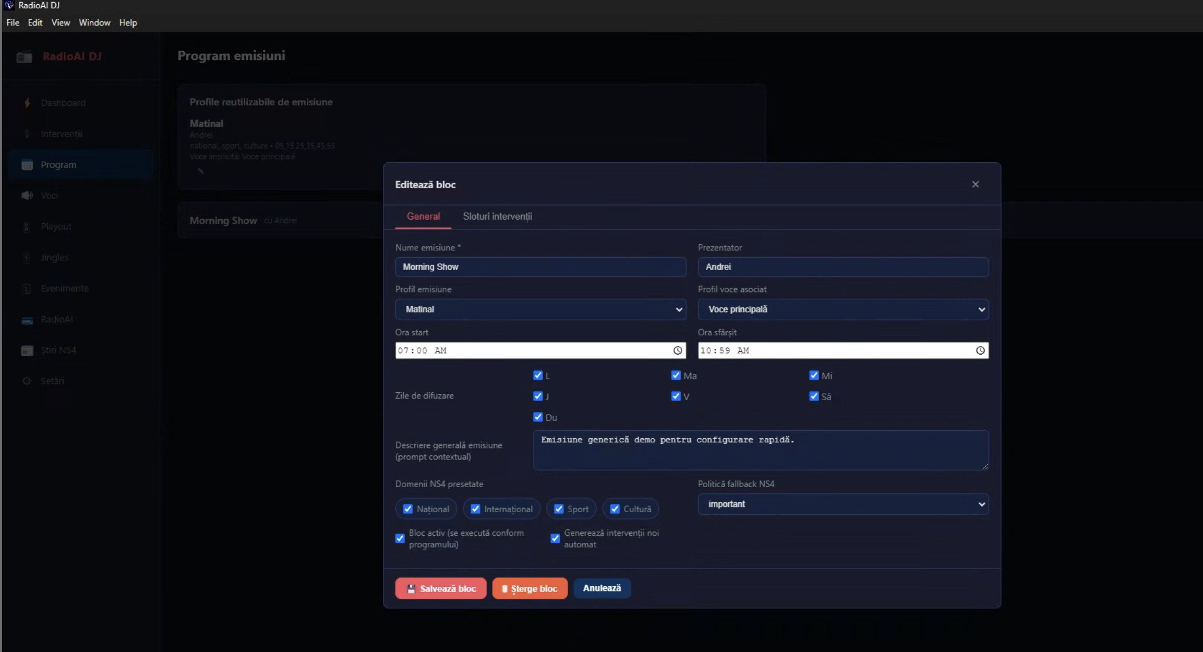Focus the Nume emisiune input field

click(x=540, y=267)
